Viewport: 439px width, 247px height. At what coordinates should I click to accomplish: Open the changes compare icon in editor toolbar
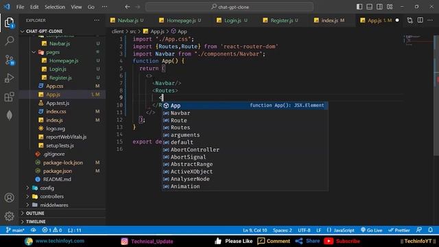tap(410, 20)
